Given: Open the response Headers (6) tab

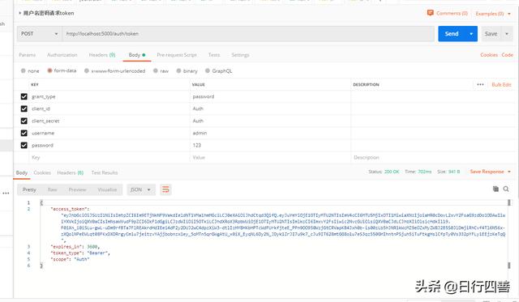Looking at the screenshot, I should [71, 172].
